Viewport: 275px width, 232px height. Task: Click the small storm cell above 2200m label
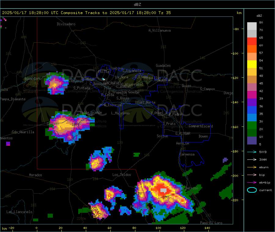pyautogui.click(x=98, y=210)
